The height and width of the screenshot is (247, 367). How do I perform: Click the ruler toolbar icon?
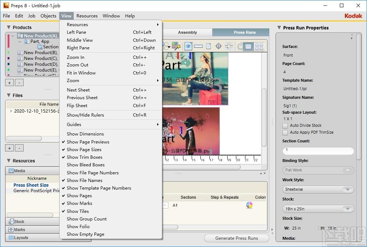198,46
